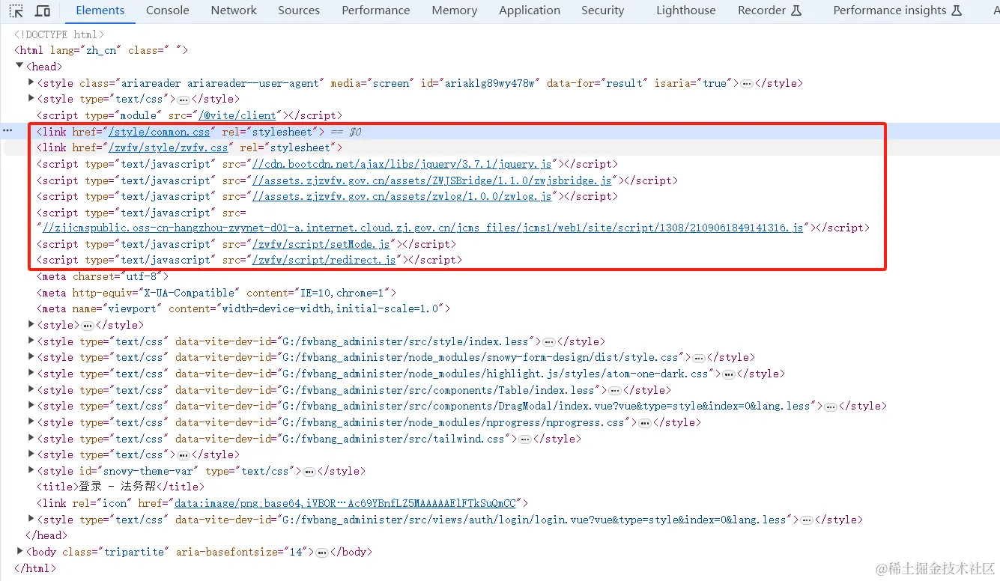This screenshot has width=1000, height=581.
Task: Switch to Performance insights tab
Action: pyautogui.click(x=897, y=10)
